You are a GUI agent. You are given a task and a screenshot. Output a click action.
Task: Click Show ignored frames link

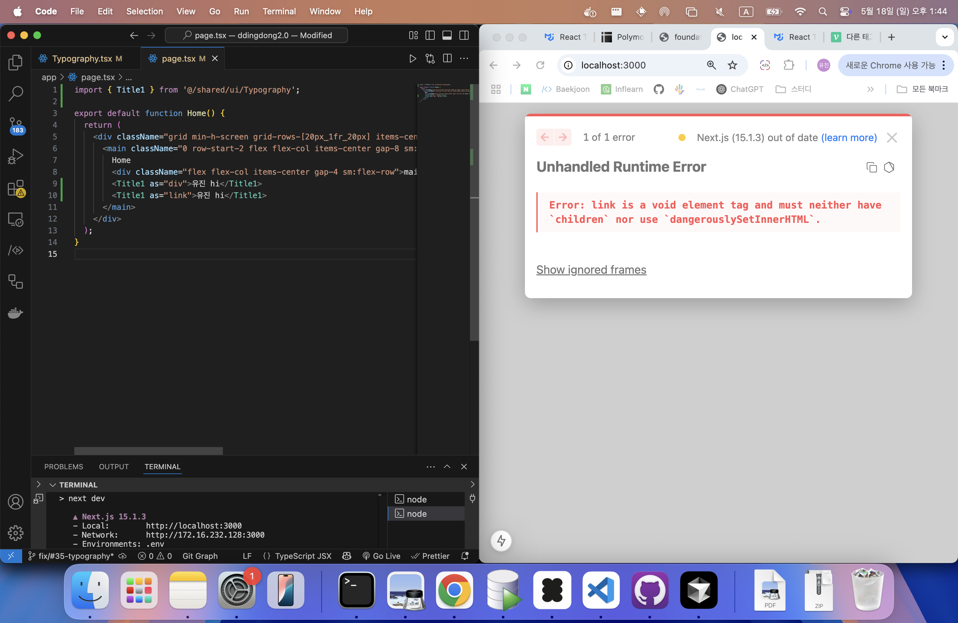(x=591, y=270)
